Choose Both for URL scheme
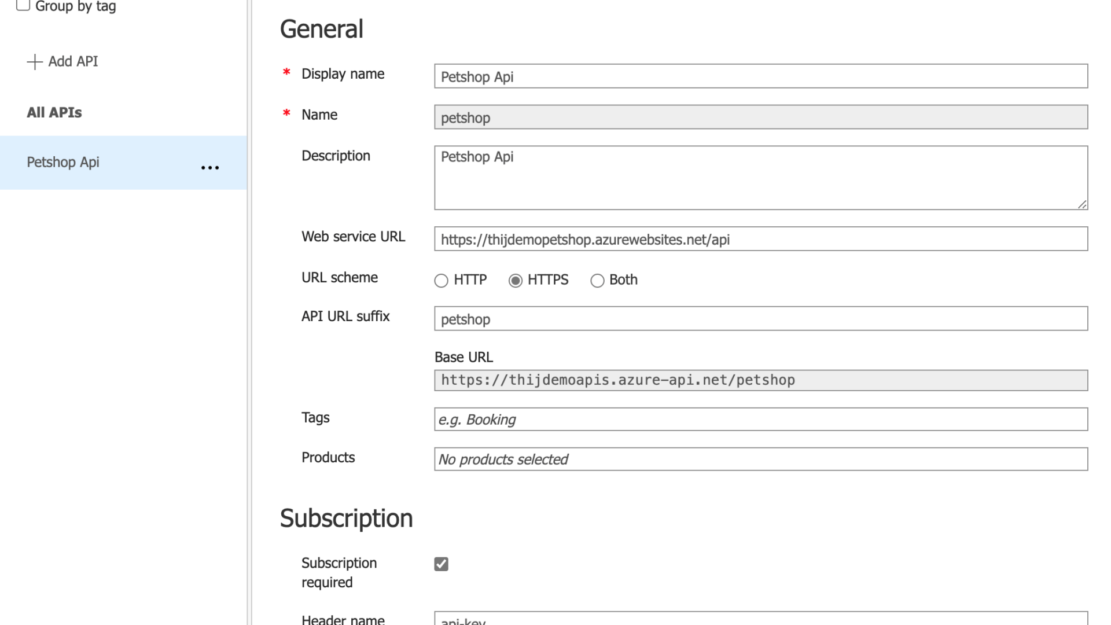Screen dimensions: 1111x625 597,281
